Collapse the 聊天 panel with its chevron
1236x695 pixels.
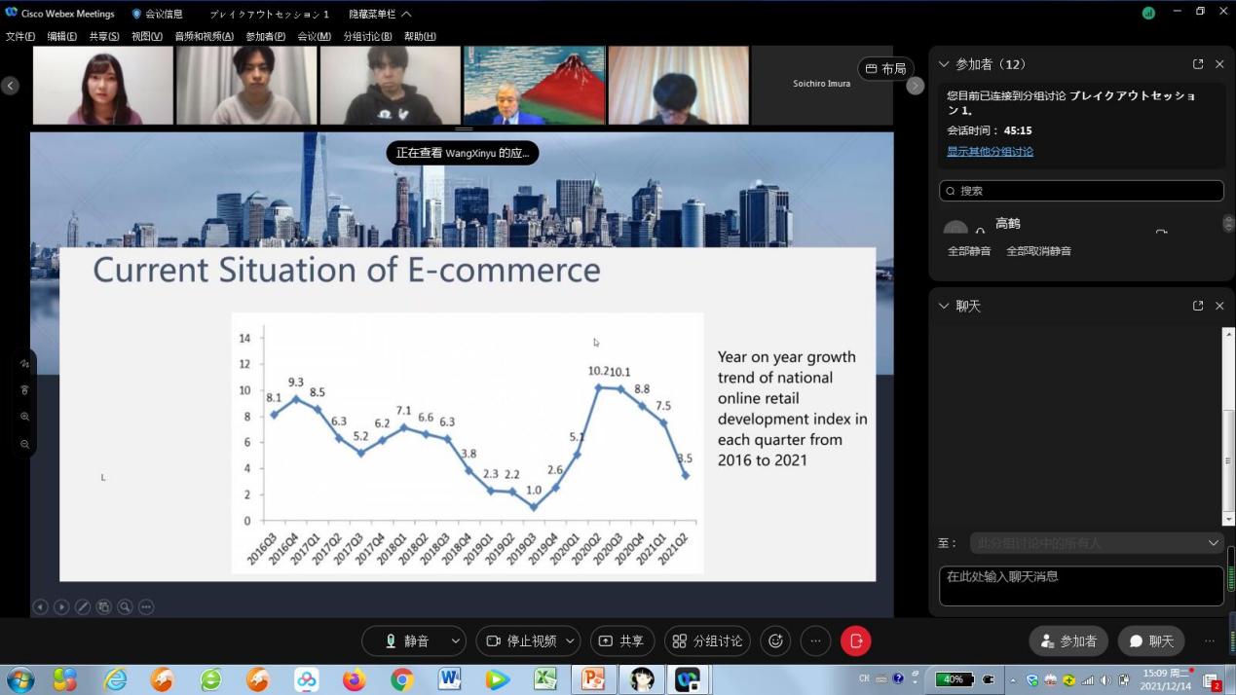tap(943, 306)
